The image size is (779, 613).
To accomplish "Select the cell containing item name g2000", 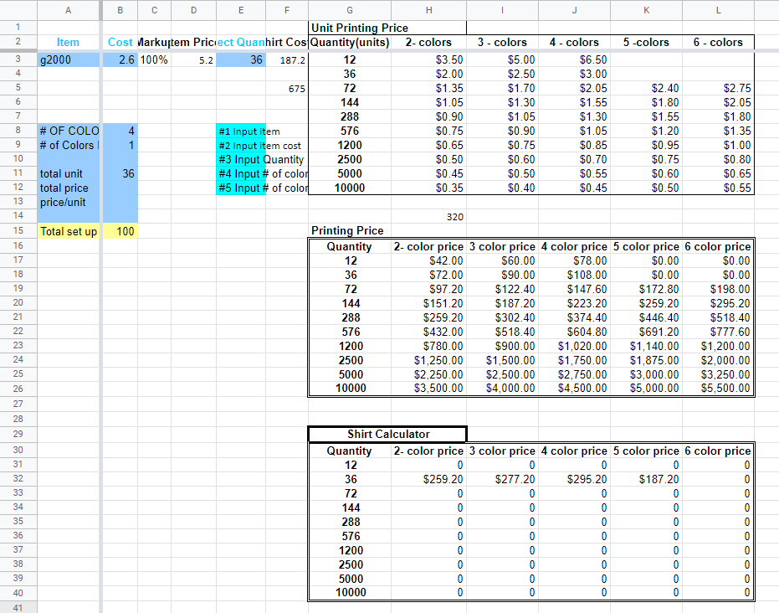I will tap(67, 59).
